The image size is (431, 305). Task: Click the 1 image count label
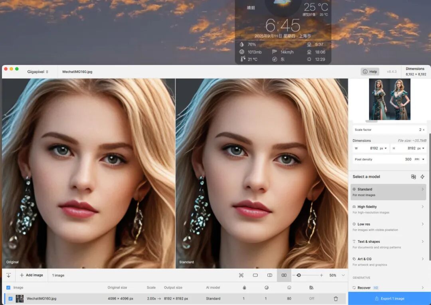(58, 275)
